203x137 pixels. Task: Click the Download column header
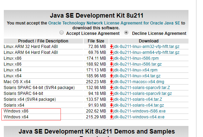(x=149, y=41)
